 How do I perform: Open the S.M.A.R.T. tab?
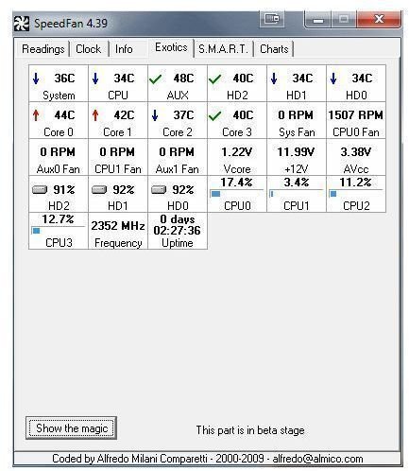coord(223,49)
